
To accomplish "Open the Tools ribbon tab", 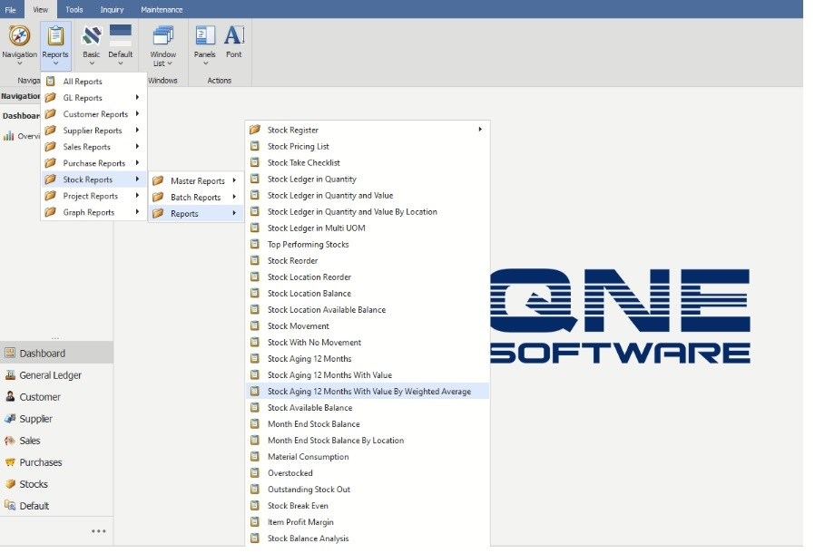I will [74, 9].
